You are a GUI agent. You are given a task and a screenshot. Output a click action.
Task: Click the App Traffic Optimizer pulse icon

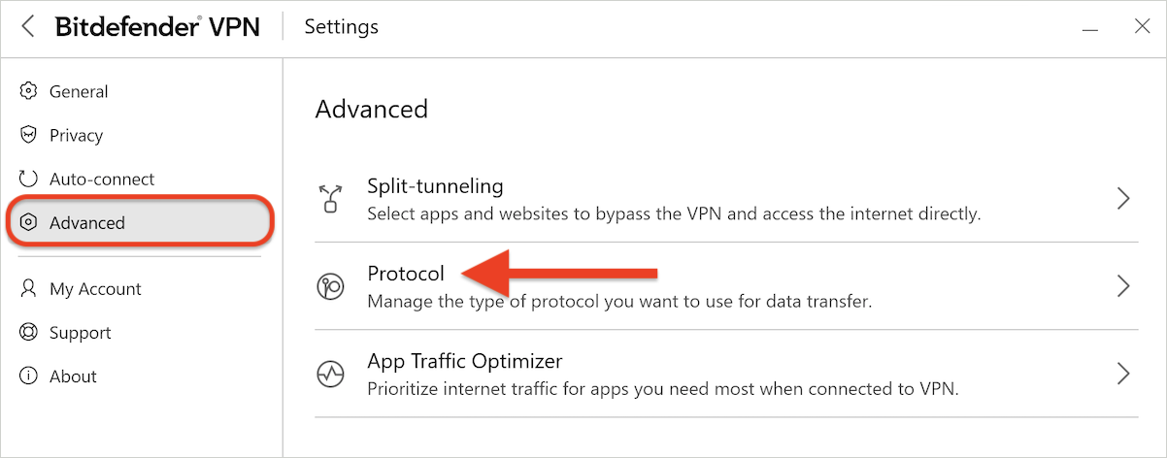pos(330,374)
